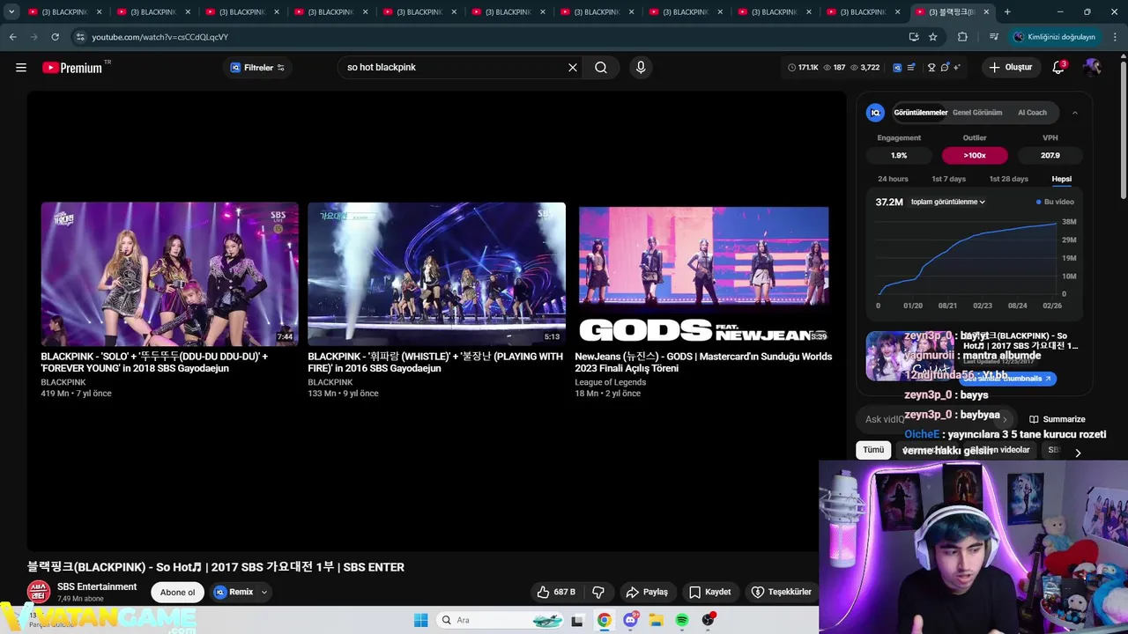The width and height of the screenshot is (1128, 634).
Task: Open the account avatar menu
Action: pyautogui.click(x=1092, y=67)
